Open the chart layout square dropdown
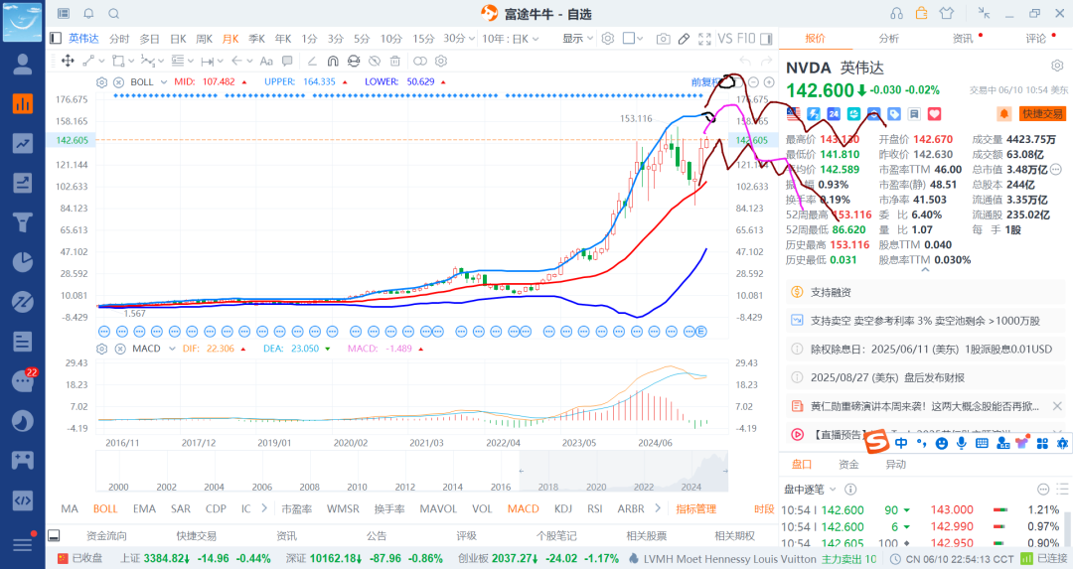This screenshot has width=1073, height=569. [633, 39]
